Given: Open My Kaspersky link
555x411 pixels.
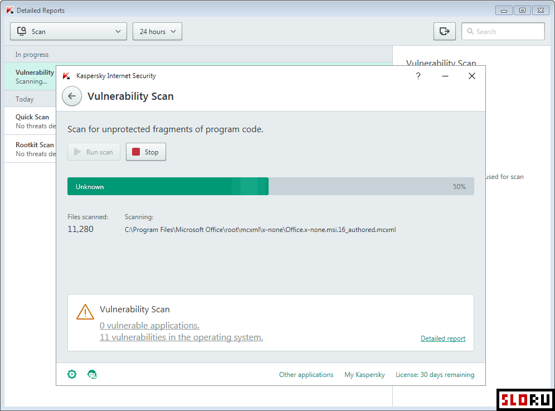Looking at the screenshot, I should click(x=364, y=375).
